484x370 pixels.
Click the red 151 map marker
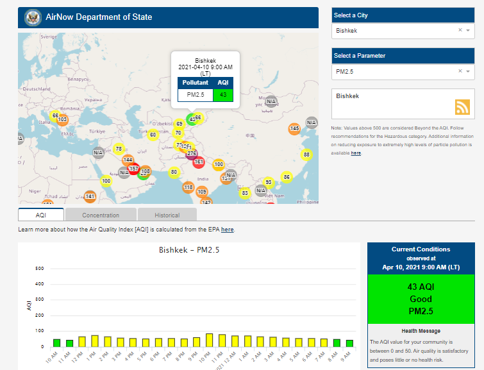click(x=199, y=162)
